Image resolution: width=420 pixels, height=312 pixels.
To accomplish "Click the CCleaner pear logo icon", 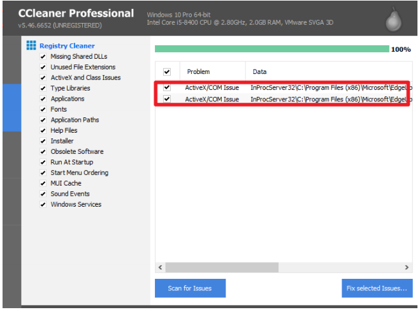I will [393, 20].
